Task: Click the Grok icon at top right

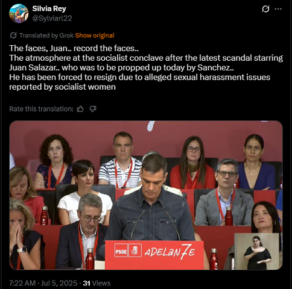Action: 265,9
